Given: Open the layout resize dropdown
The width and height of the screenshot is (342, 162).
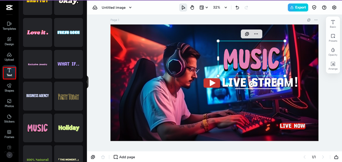Looking at the screenshot, I should tap(204, 7).
